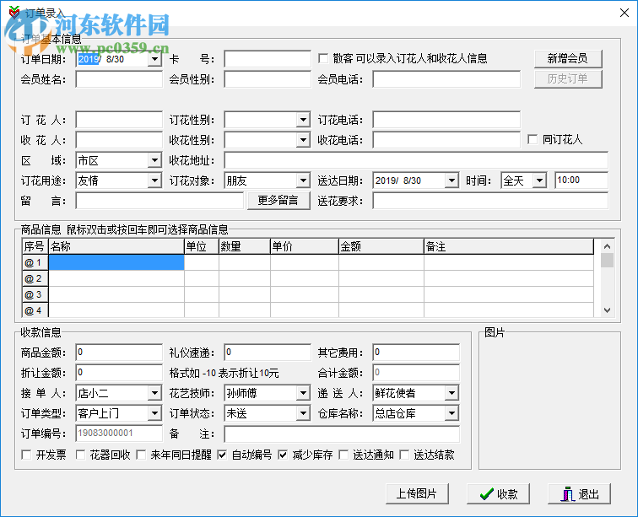Click the 备注 remarks field
This screenshot has height=517, width=638.
pos(342,434)
